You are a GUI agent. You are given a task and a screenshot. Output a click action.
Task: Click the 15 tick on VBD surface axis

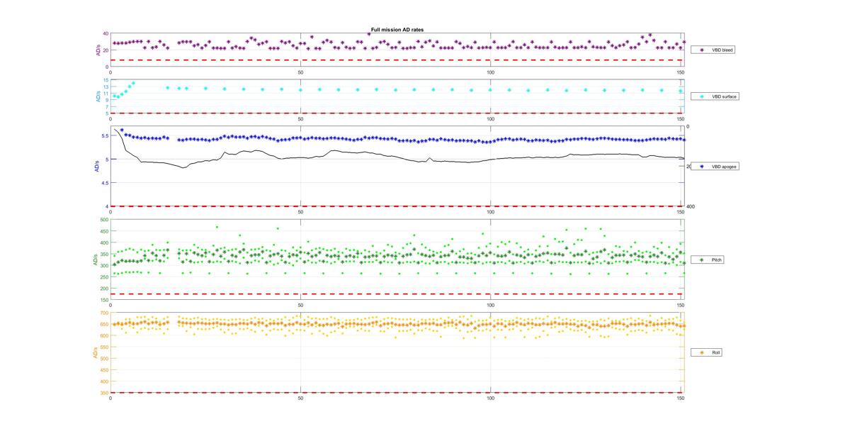(106, 80)
